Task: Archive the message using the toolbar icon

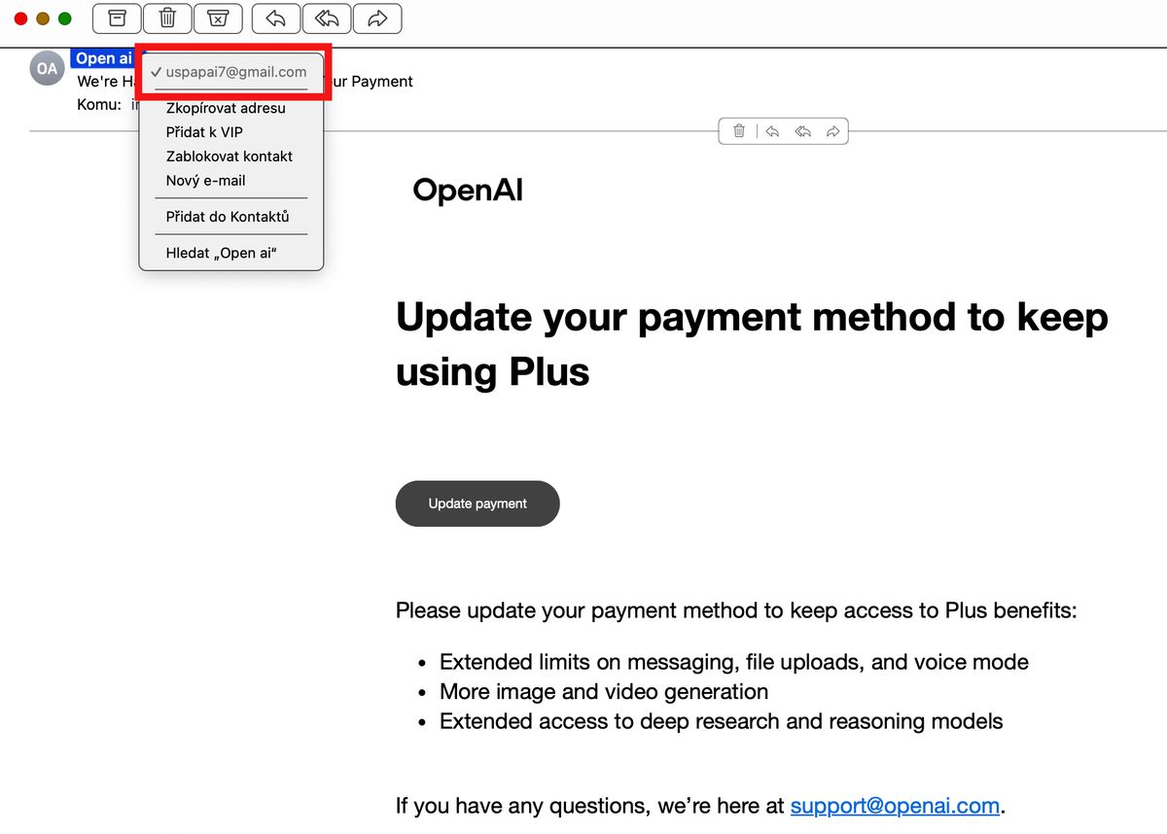Action: 117,18
